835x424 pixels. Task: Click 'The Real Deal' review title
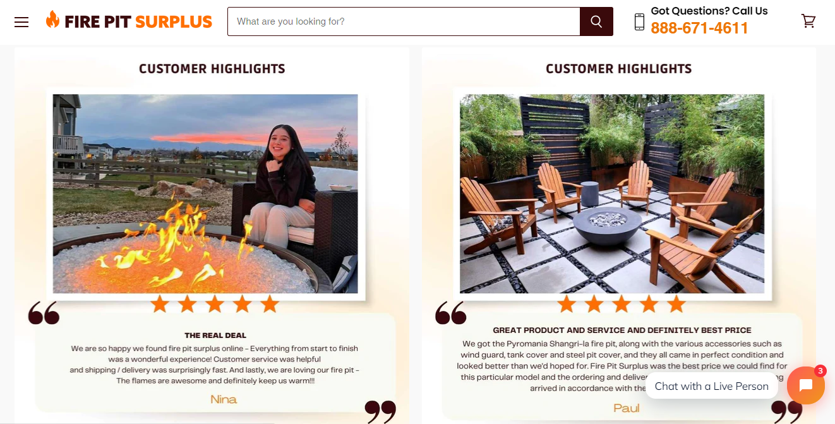coord(215,336)
